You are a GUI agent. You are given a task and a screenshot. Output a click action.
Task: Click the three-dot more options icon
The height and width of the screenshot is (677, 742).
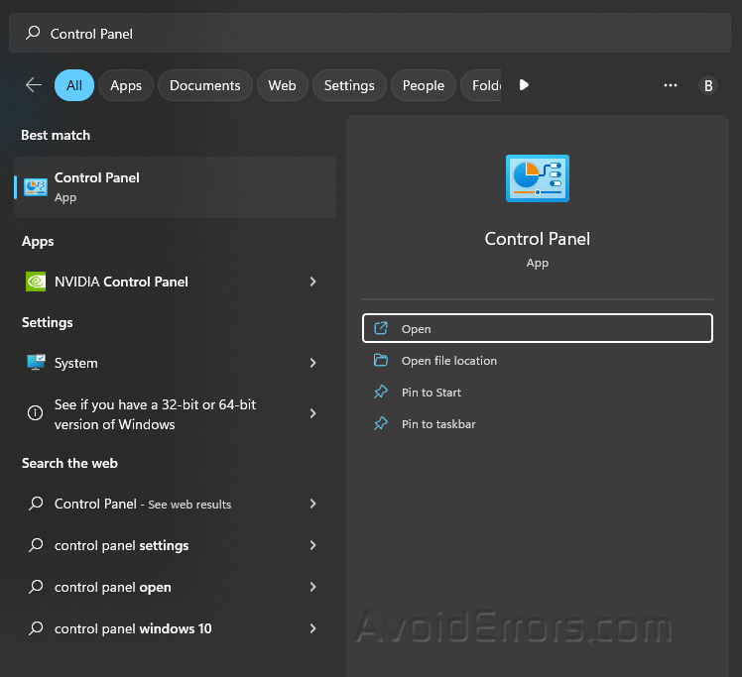coord(671,85)
